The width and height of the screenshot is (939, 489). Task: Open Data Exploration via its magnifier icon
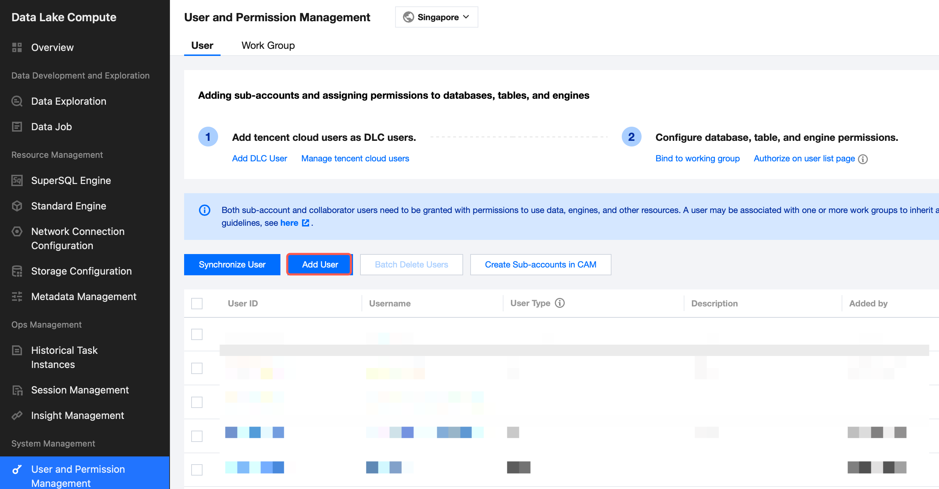click(17, 101)
